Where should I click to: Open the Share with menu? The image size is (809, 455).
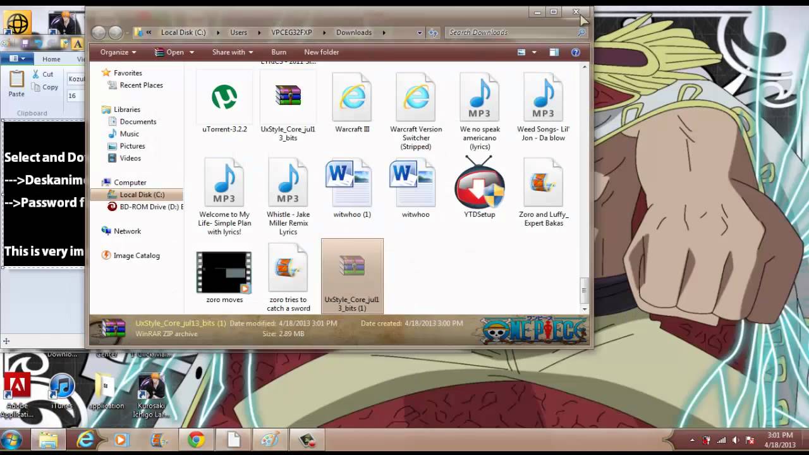click(232, 52)
